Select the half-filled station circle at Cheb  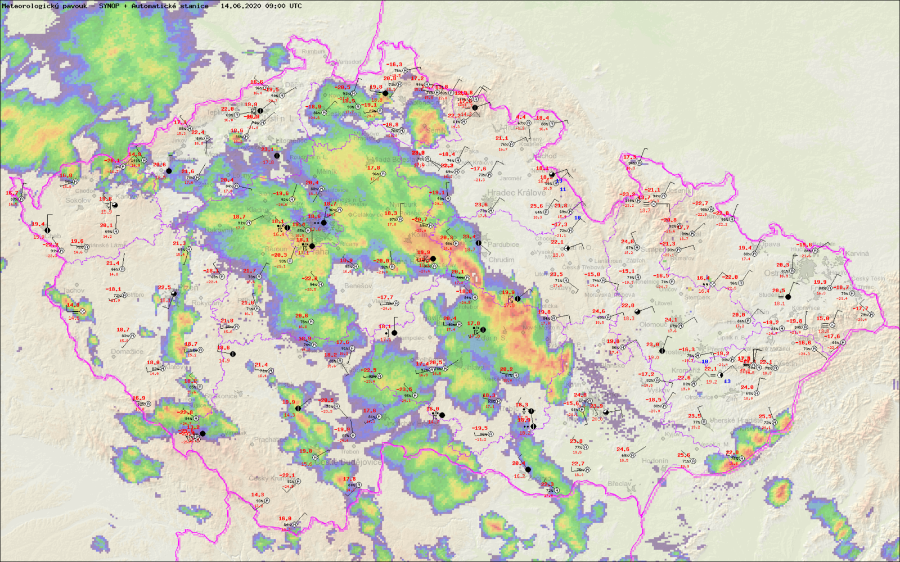(47, 230)
